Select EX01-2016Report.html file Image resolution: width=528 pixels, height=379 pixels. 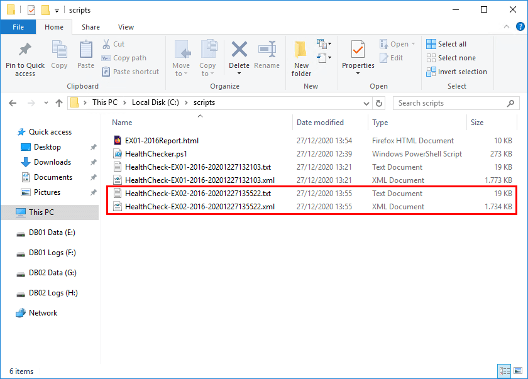(312, 140)
